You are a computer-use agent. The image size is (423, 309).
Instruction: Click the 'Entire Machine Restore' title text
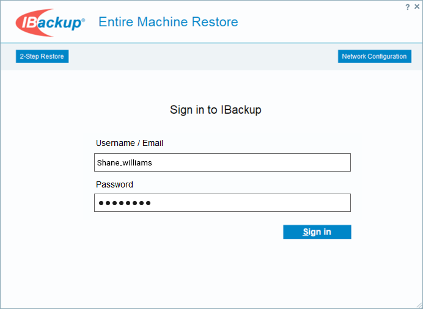[168, 22]
